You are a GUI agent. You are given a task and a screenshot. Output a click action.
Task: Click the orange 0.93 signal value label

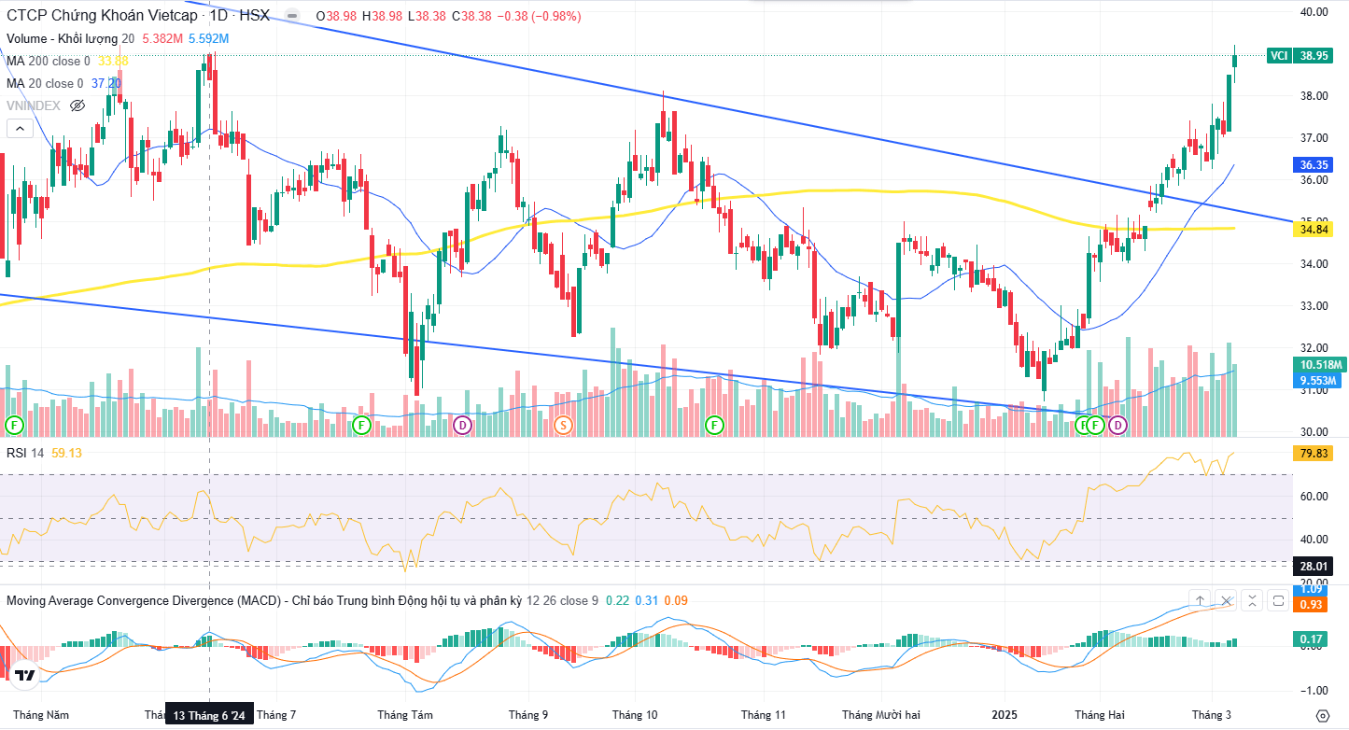pyautogui.click(x=1312, y=605)
